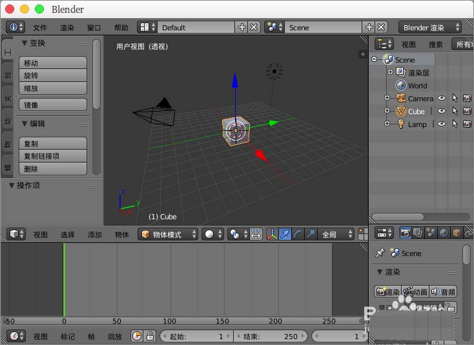Select the rotate manipulator arc
Screen dimensions: 474x345
[x=298, y=234]
